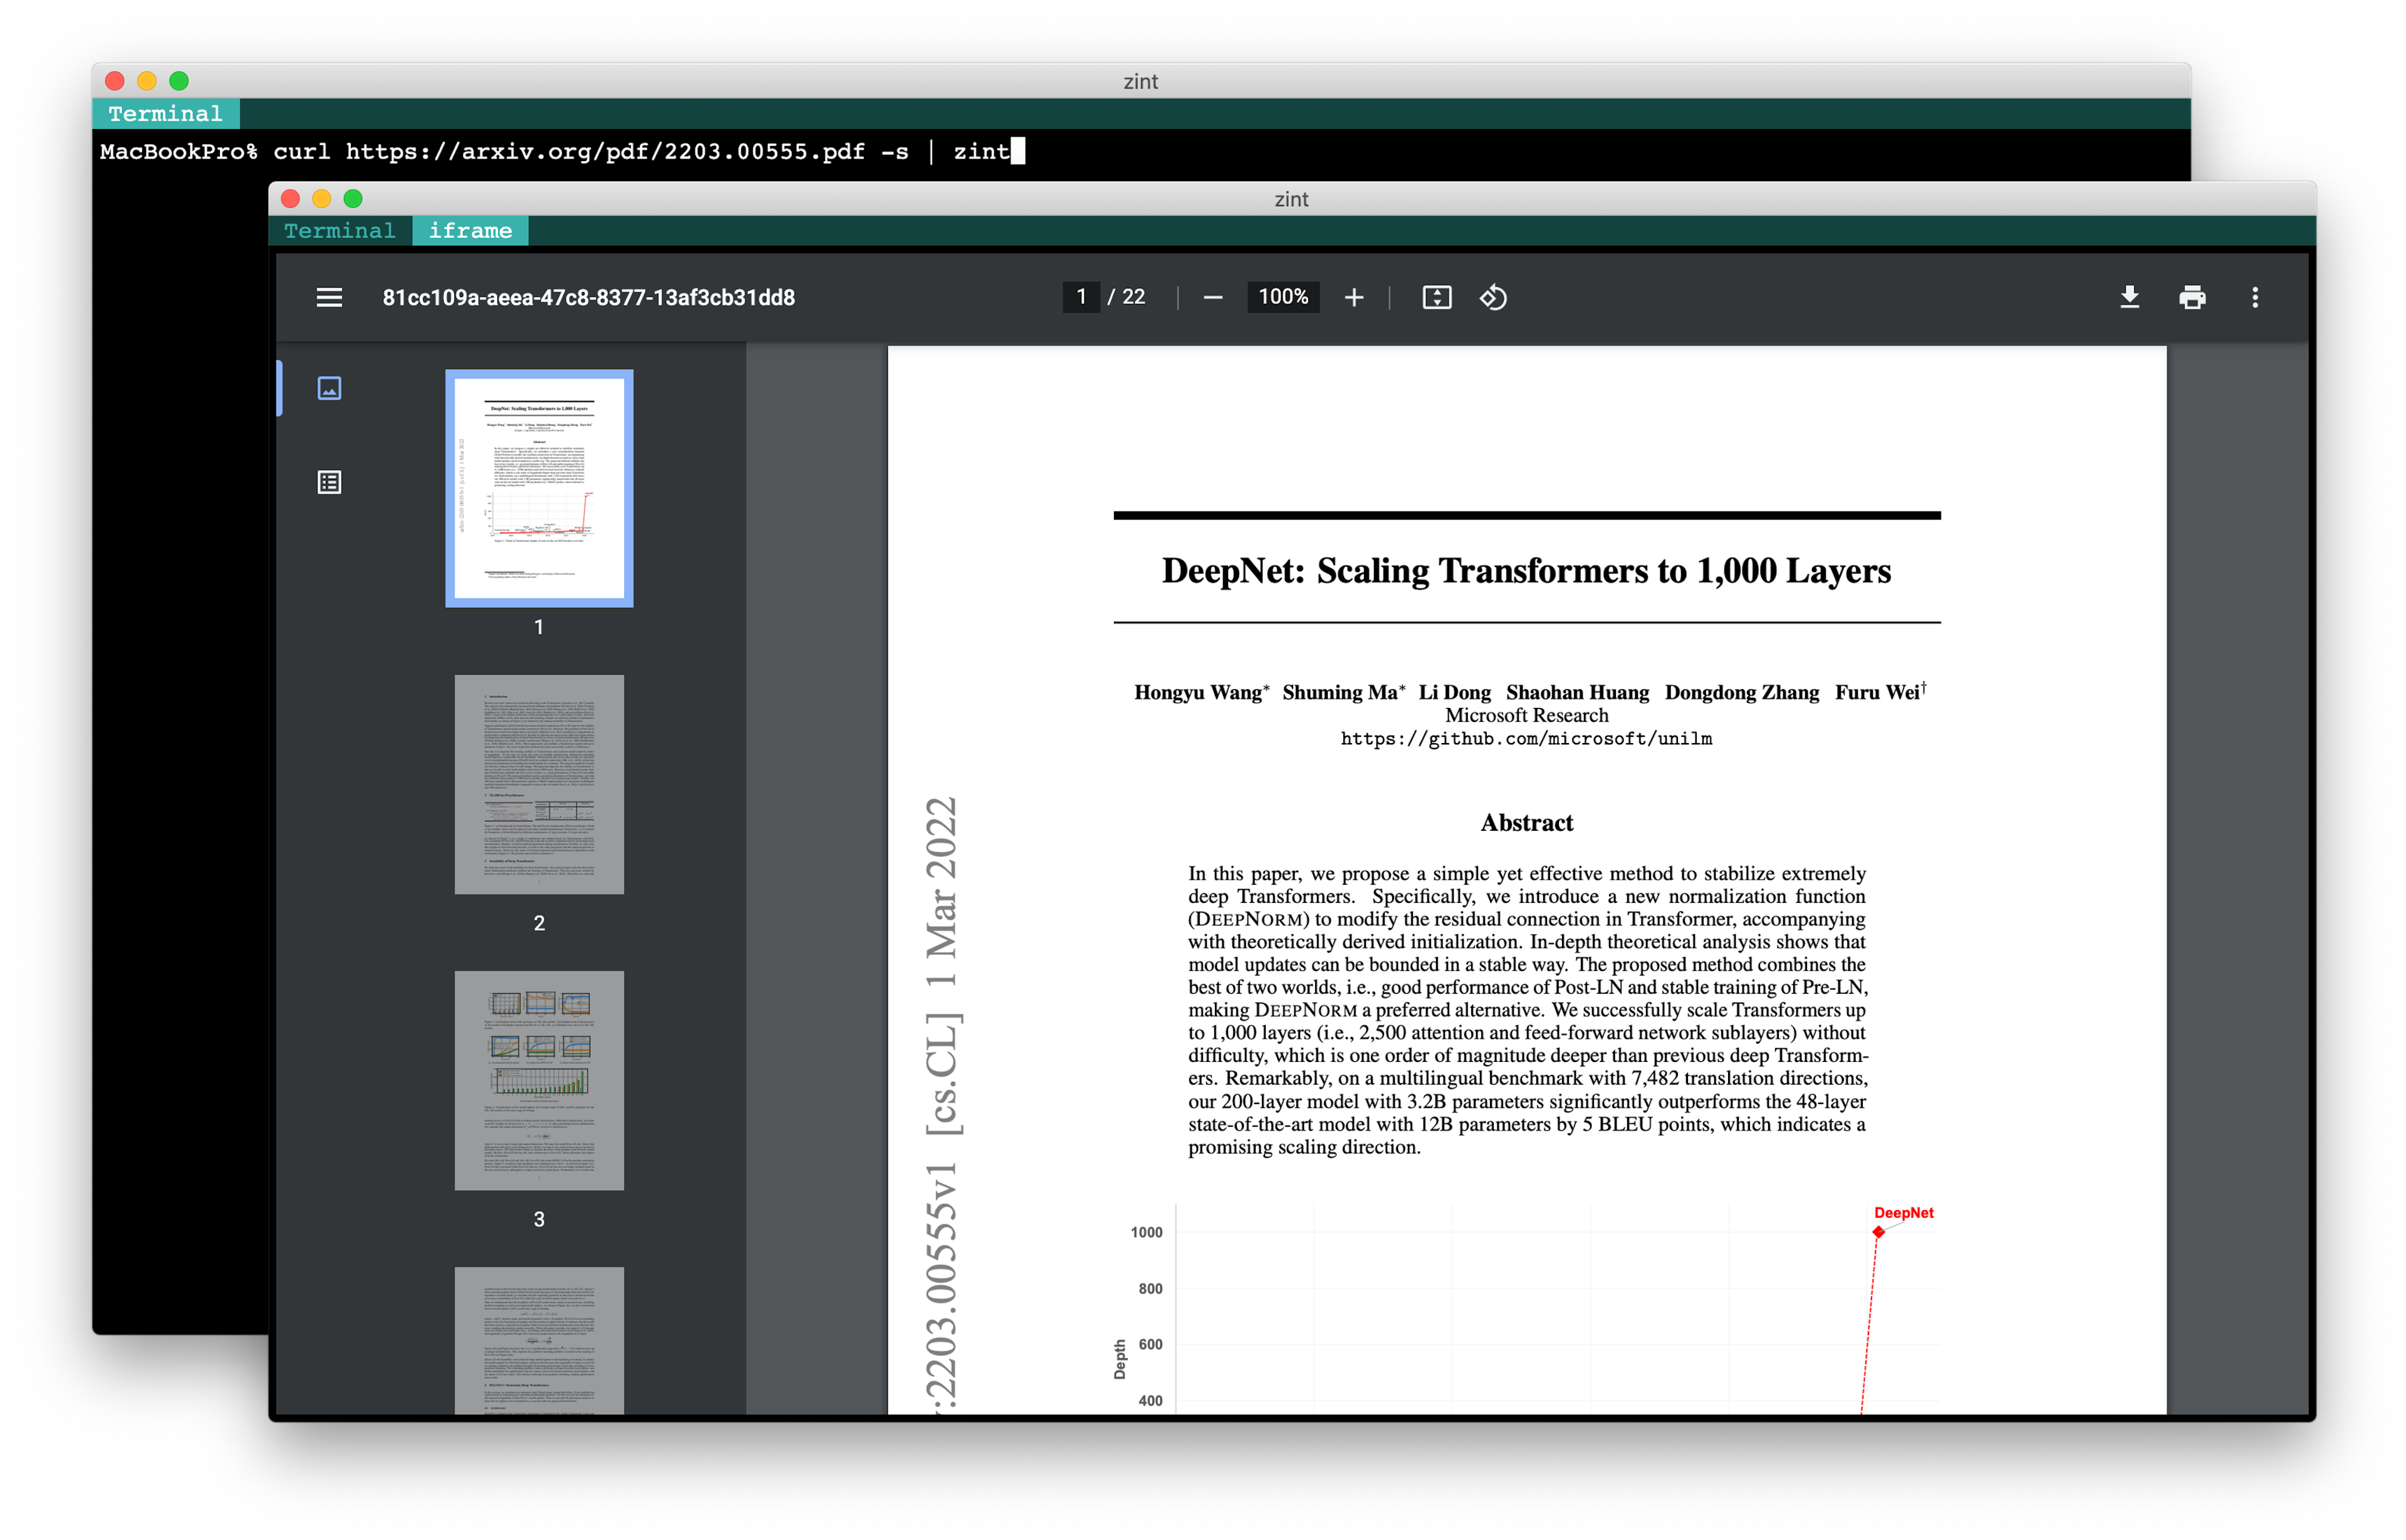Click the paper title DeepNet heading
The width and height of the screenshot is (2406, 1540).
point(1526,570)
